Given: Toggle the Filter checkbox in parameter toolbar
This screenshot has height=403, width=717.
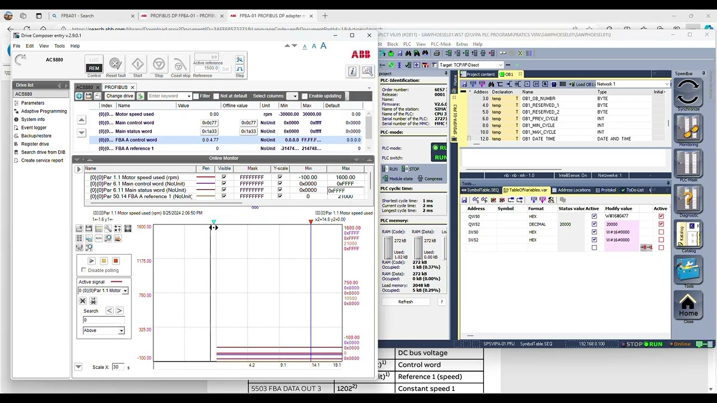Looking at the screenshot, I should (195, 96).
